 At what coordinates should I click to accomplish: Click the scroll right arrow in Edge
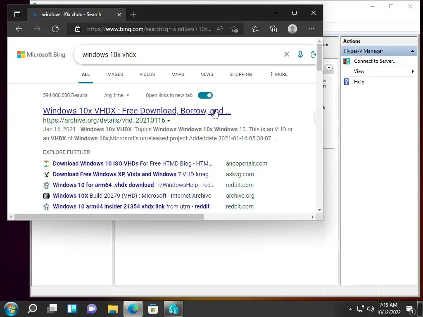(x=312, y=217)
